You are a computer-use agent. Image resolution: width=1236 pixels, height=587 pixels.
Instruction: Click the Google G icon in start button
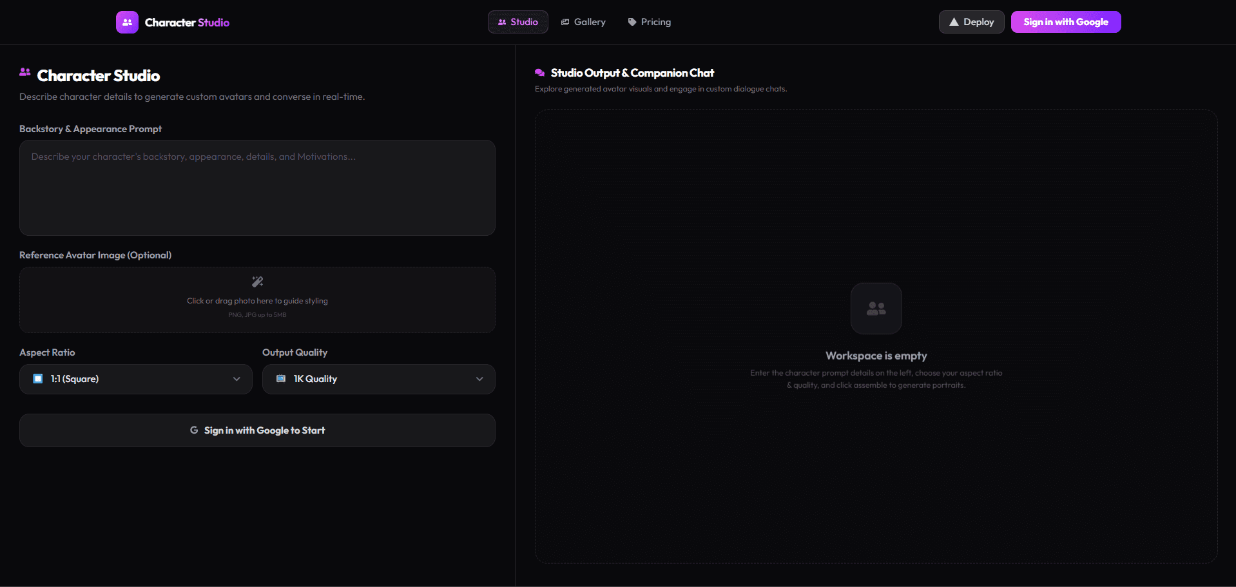coord(194,430)
